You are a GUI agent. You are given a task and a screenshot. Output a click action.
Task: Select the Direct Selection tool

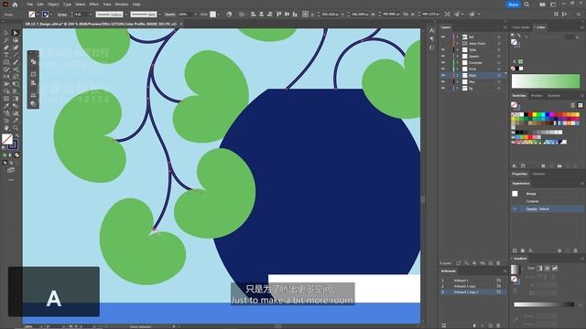(x=16, y=33)
